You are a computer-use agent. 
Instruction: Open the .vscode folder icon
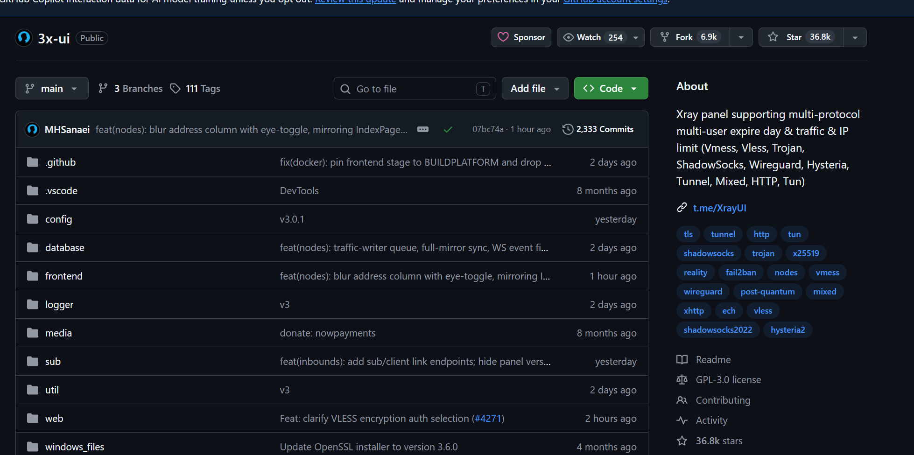[33, 190]
